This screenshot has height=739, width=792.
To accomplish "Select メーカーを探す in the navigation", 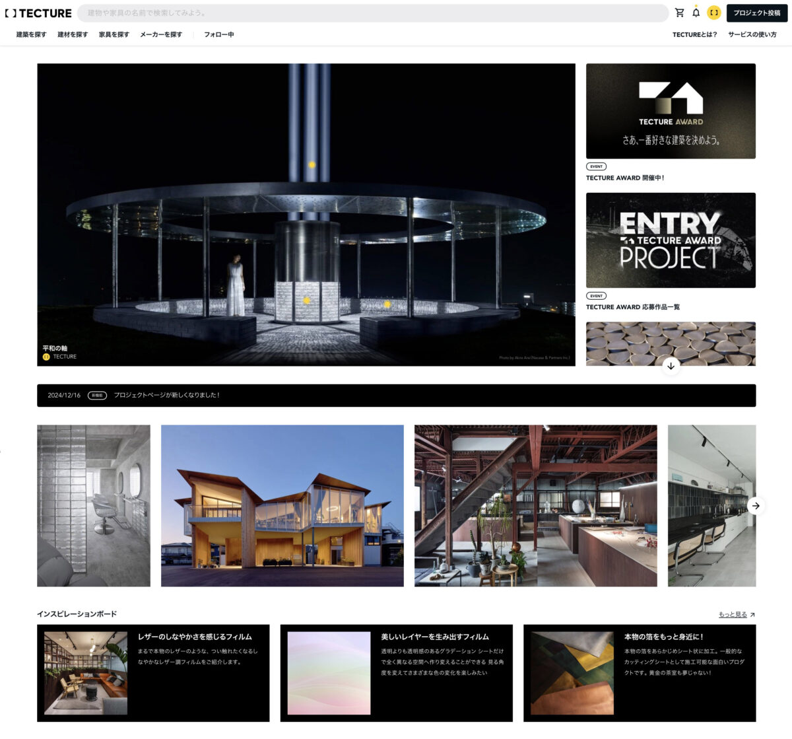I will pos(162,34).
